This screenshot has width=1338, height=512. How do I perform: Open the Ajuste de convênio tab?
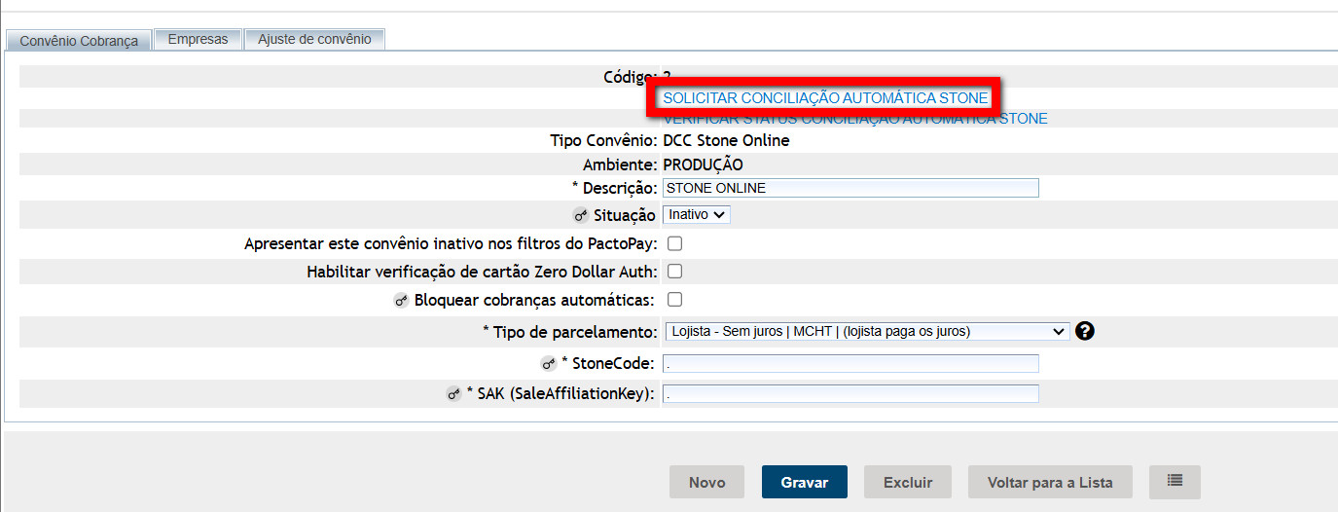click(314, 39)
